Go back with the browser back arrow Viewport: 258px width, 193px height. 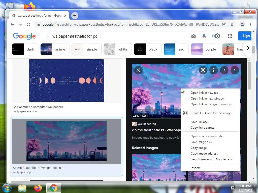click(x=12, y=24)
